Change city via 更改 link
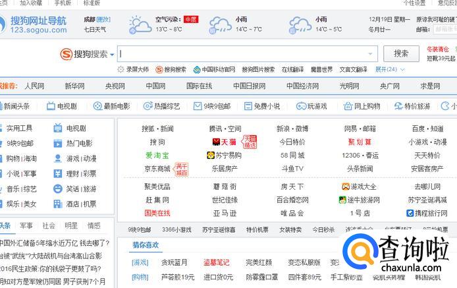Screen dimensions: 457x288 click(x=103, y=20)
